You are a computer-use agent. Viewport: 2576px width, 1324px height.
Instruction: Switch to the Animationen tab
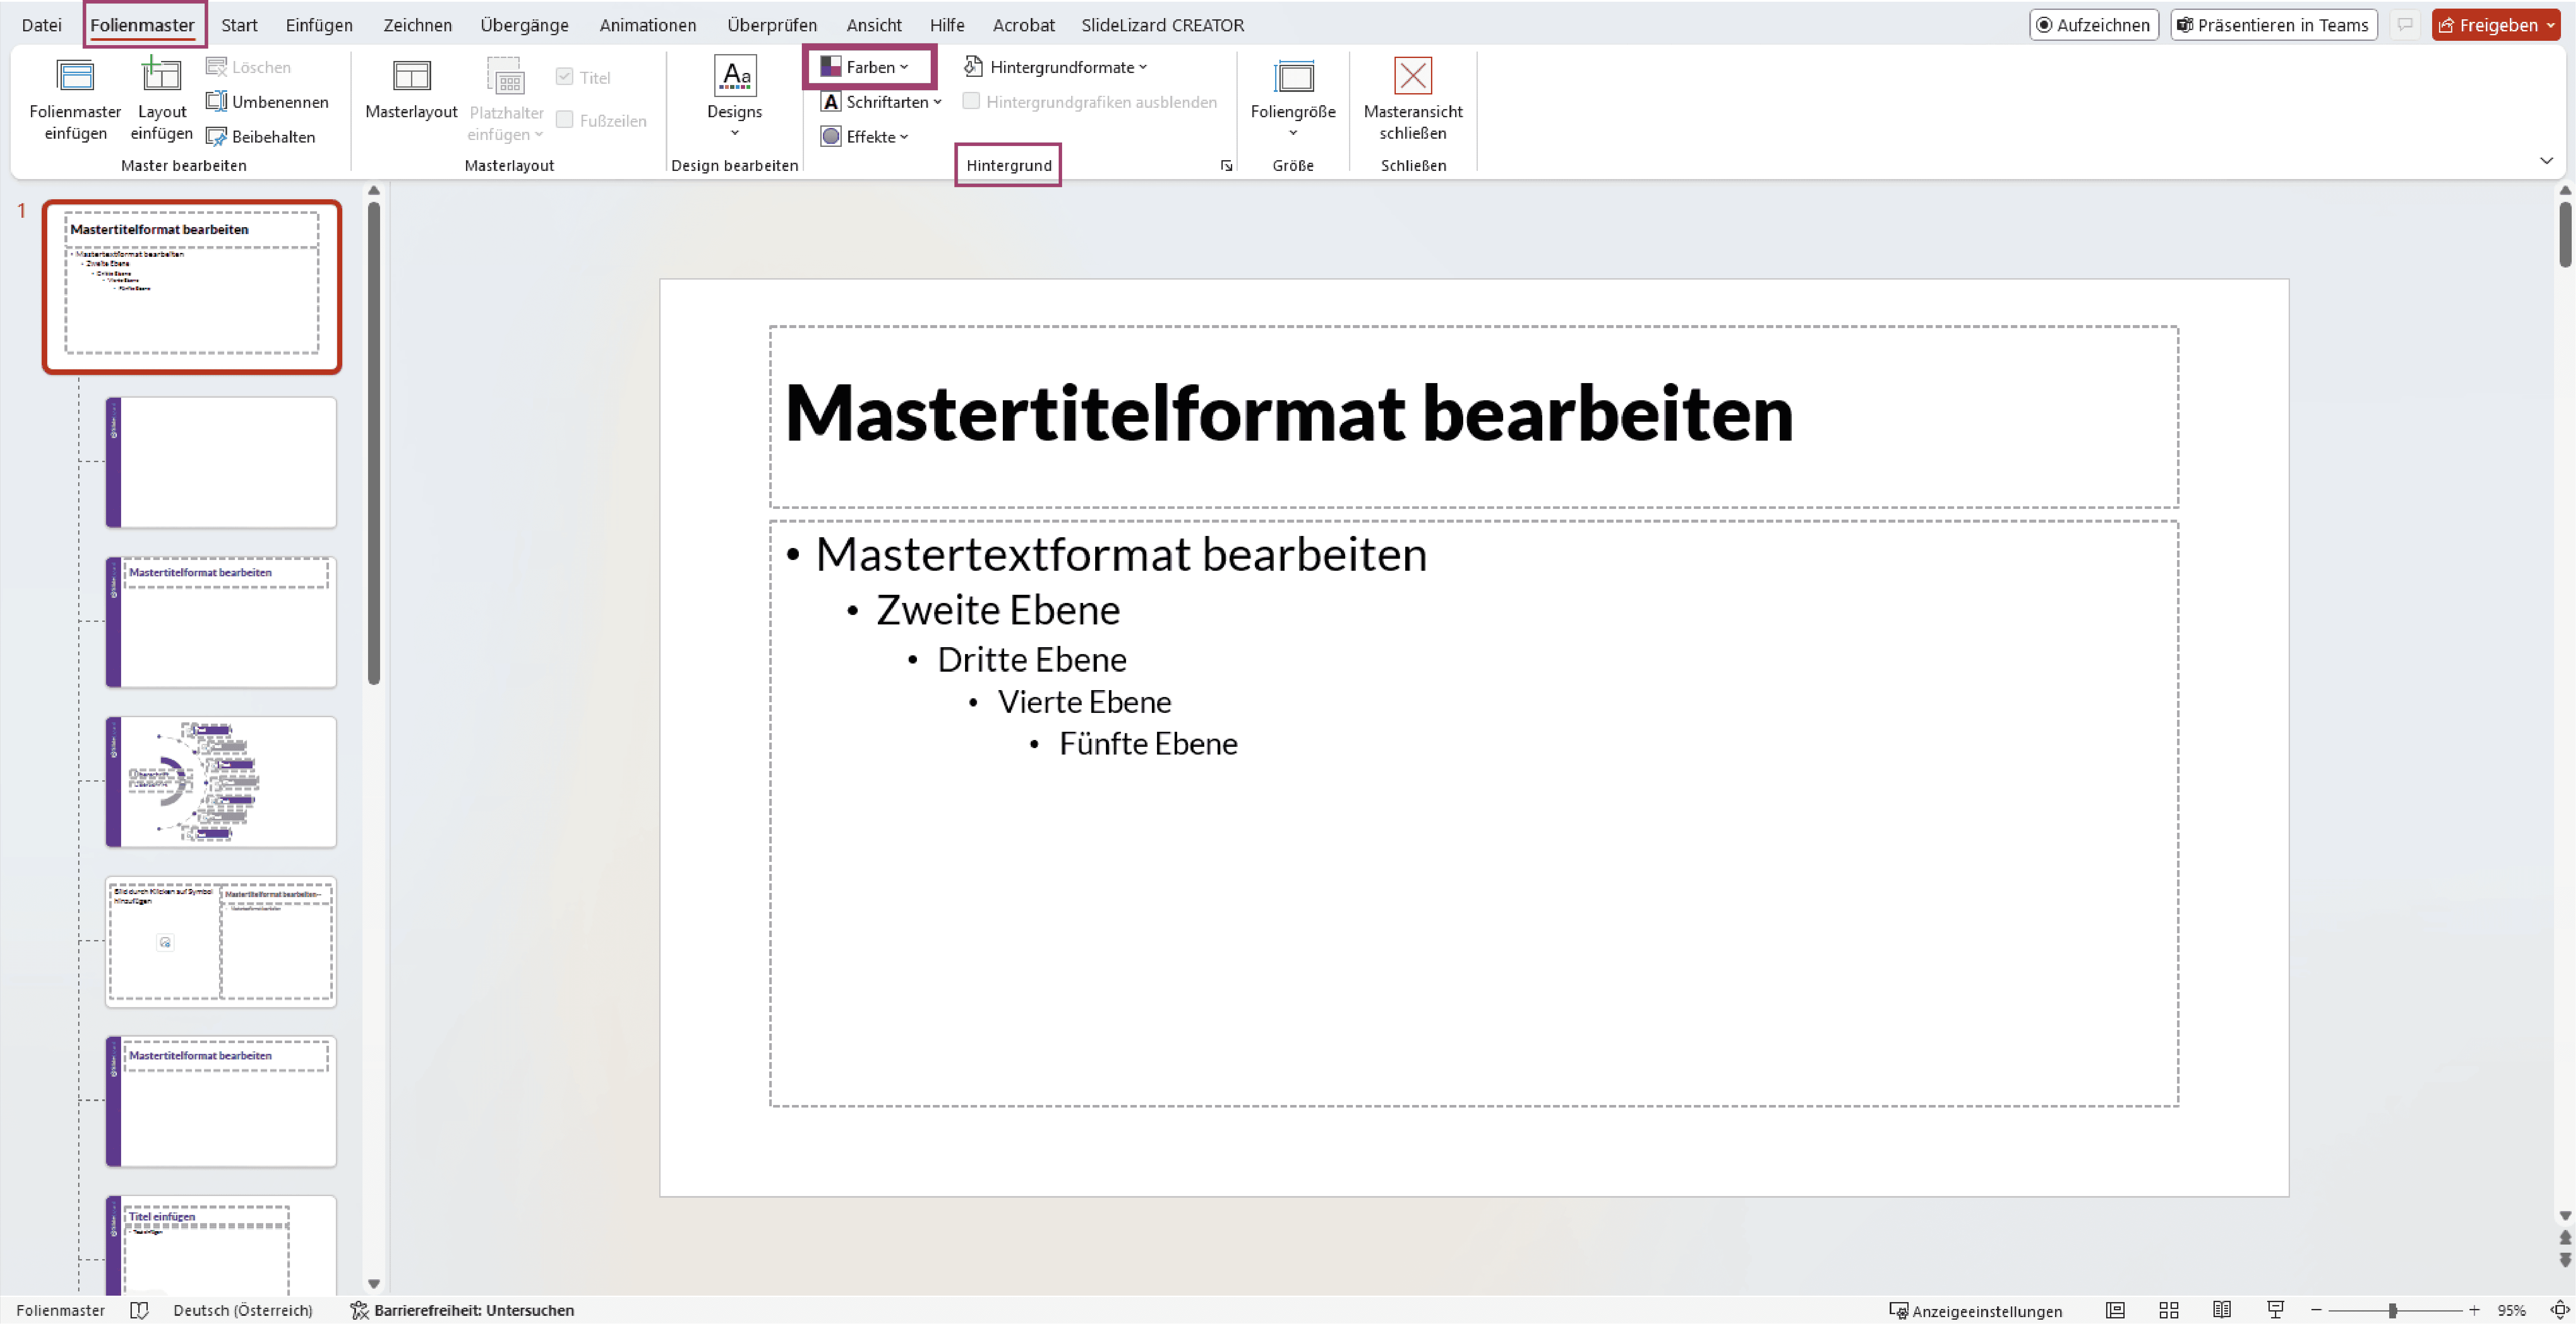coord(648,25)
